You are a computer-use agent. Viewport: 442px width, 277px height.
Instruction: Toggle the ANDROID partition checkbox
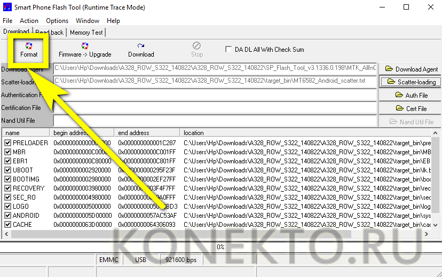(x=7, y=216)
